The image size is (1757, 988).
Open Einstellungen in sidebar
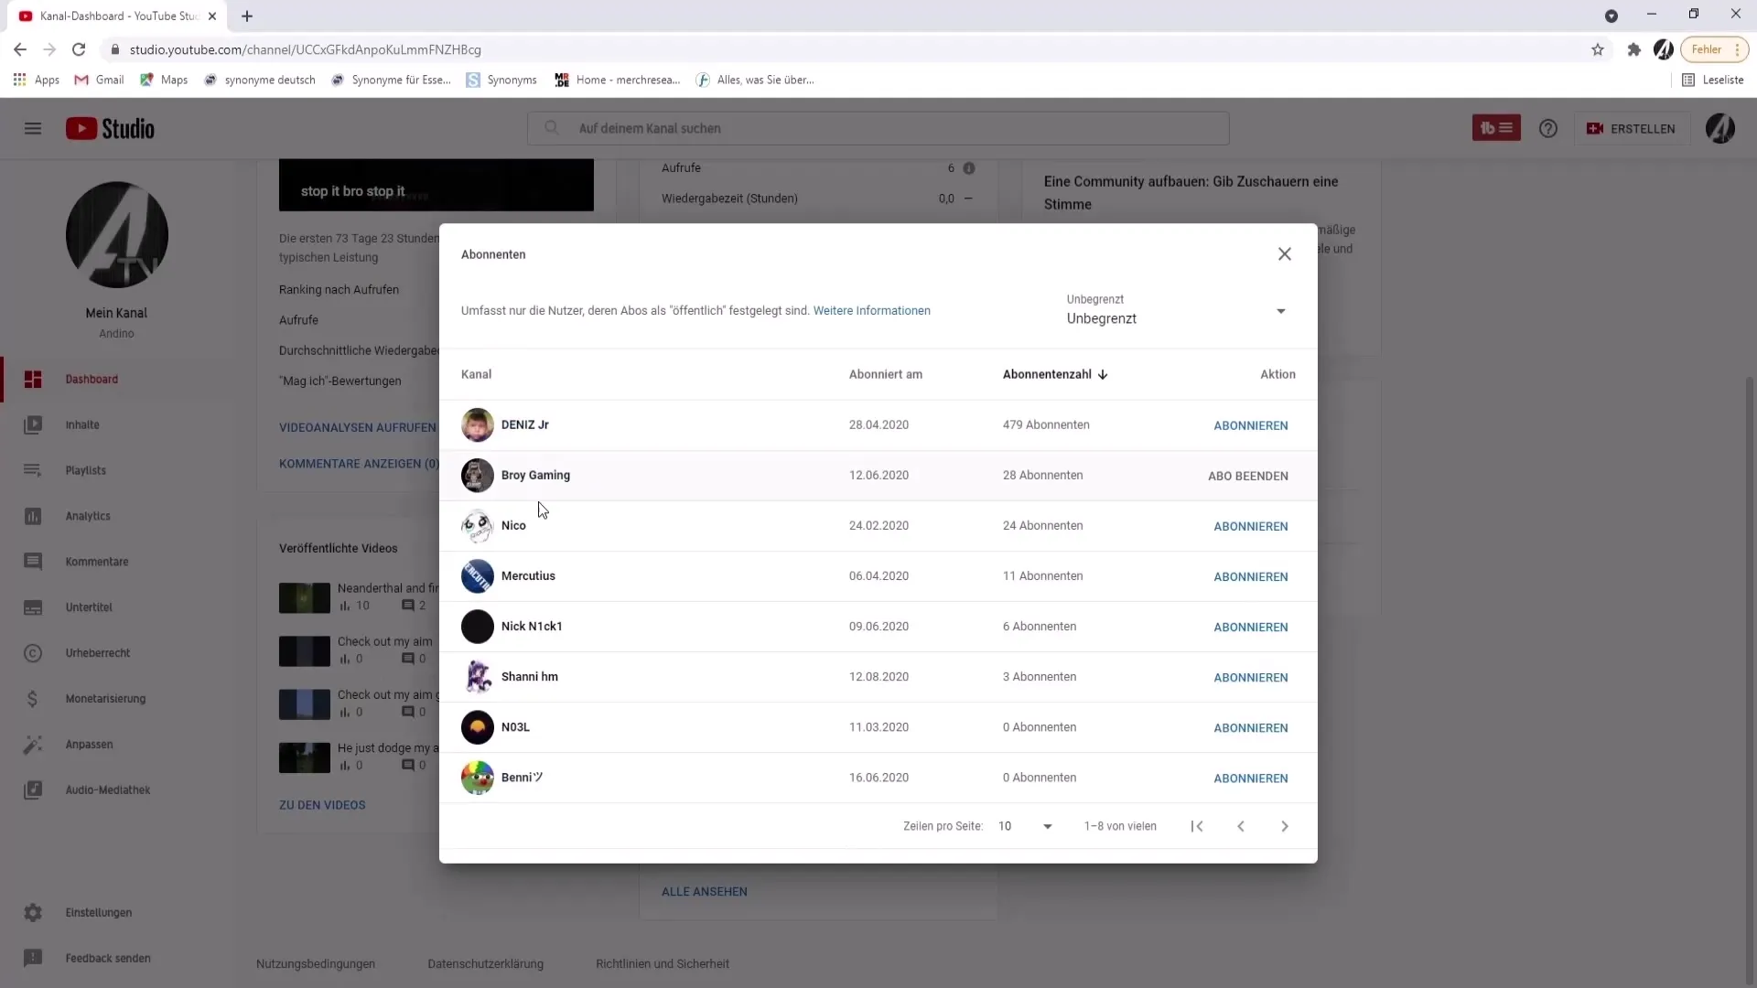click(x=98, y=912)
